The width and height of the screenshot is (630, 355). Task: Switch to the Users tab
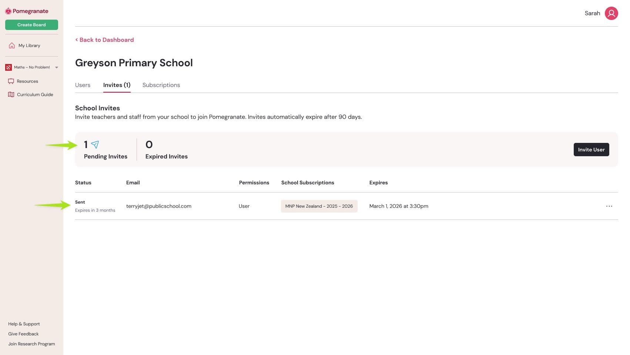(x=83, y=85)
